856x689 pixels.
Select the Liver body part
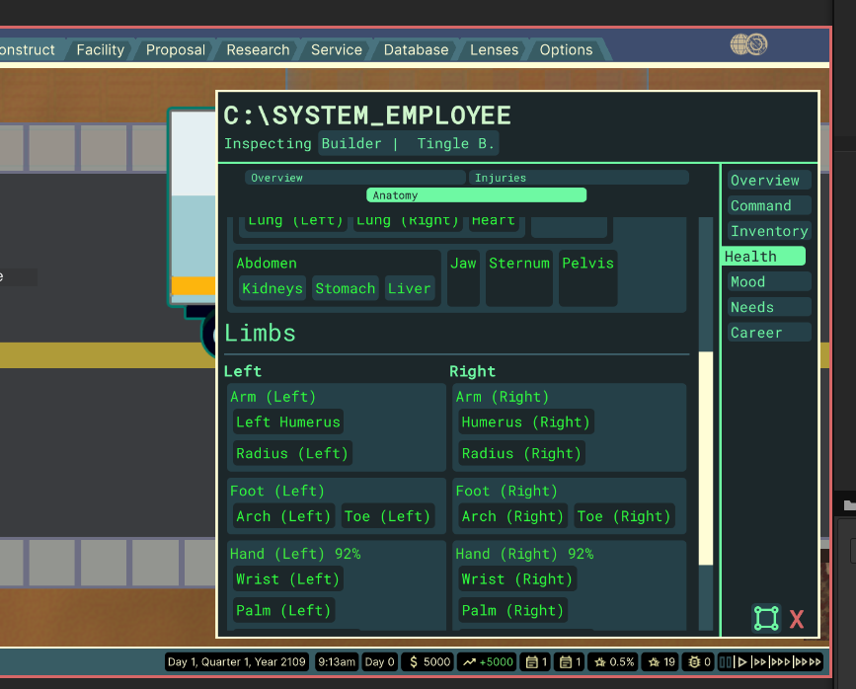pos(409,288)
